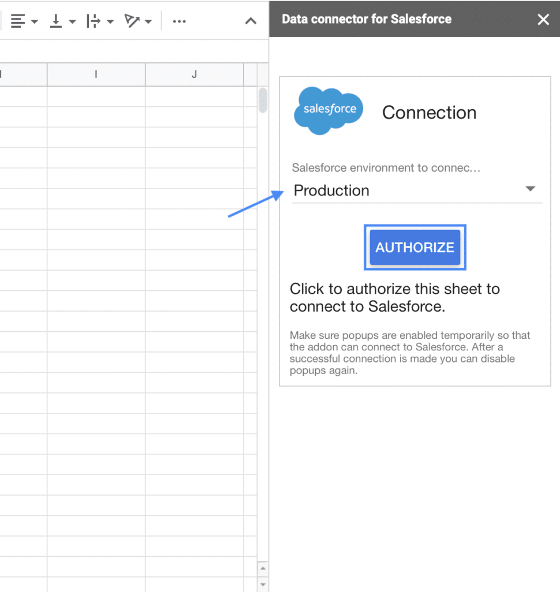Open horizontal align dropdown arrow
This screenshot has width=560, height=592.
coord(34,21)
